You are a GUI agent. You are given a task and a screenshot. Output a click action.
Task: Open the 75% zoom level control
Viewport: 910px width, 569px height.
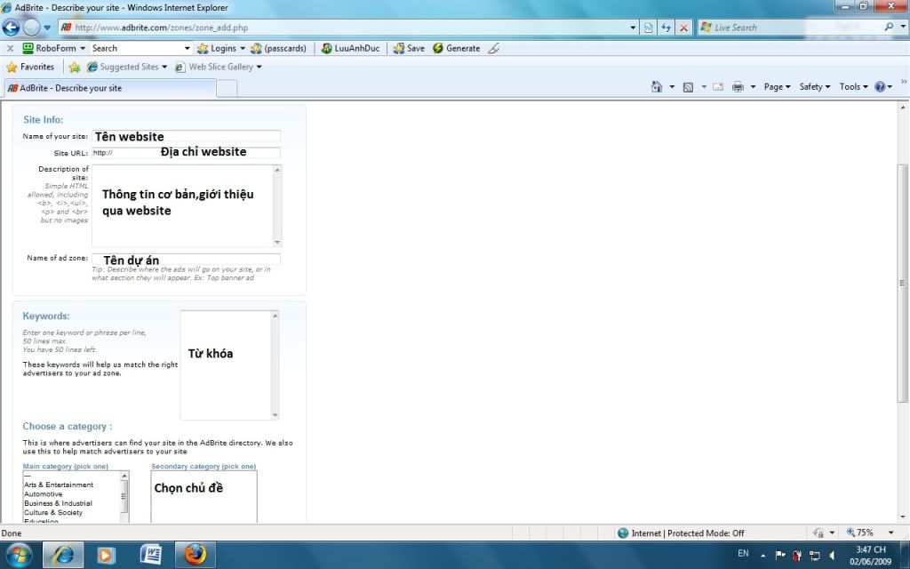tap(860, 533)
